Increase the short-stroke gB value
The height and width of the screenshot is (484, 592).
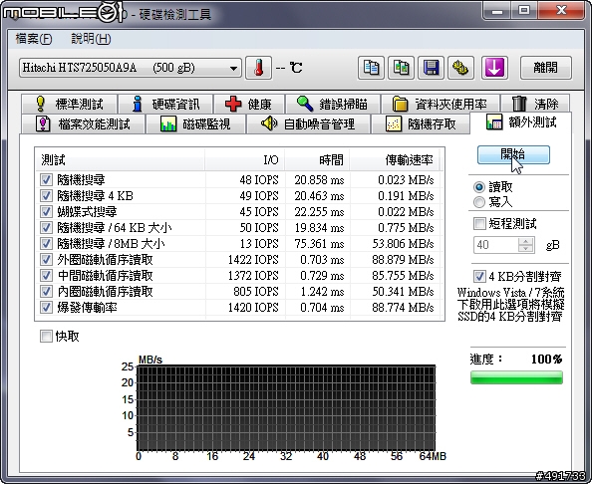click(x=526, y=241)
